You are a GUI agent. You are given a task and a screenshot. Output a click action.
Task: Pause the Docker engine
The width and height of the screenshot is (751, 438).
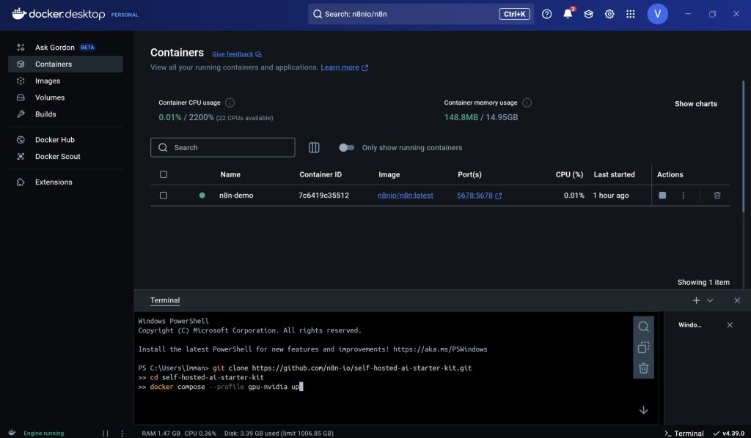coord(106,433)
